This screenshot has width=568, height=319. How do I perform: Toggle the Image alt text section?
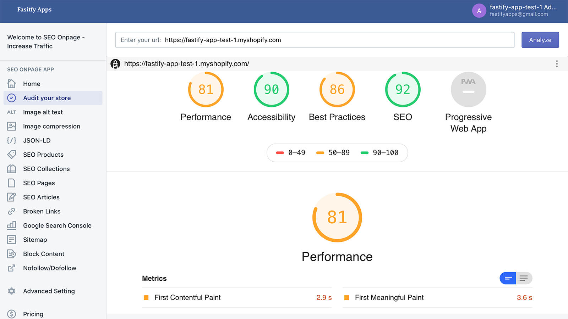point(43,112)
